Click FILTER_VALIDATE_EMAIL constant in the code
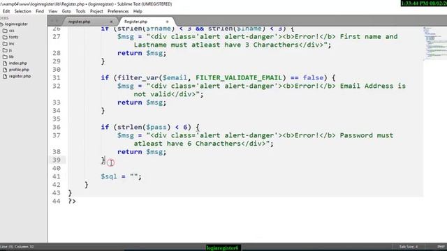The width and height of the screenshot is (447, 251). [239, 77]
